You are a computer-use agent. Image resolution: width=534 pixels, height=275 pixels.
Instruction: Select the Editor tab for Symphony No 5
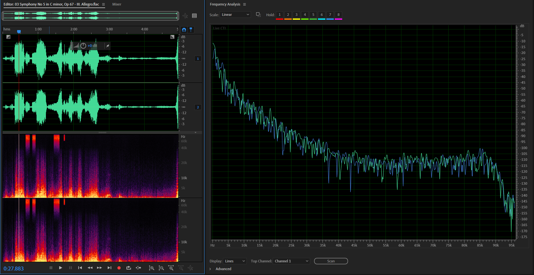coord(51,4)
